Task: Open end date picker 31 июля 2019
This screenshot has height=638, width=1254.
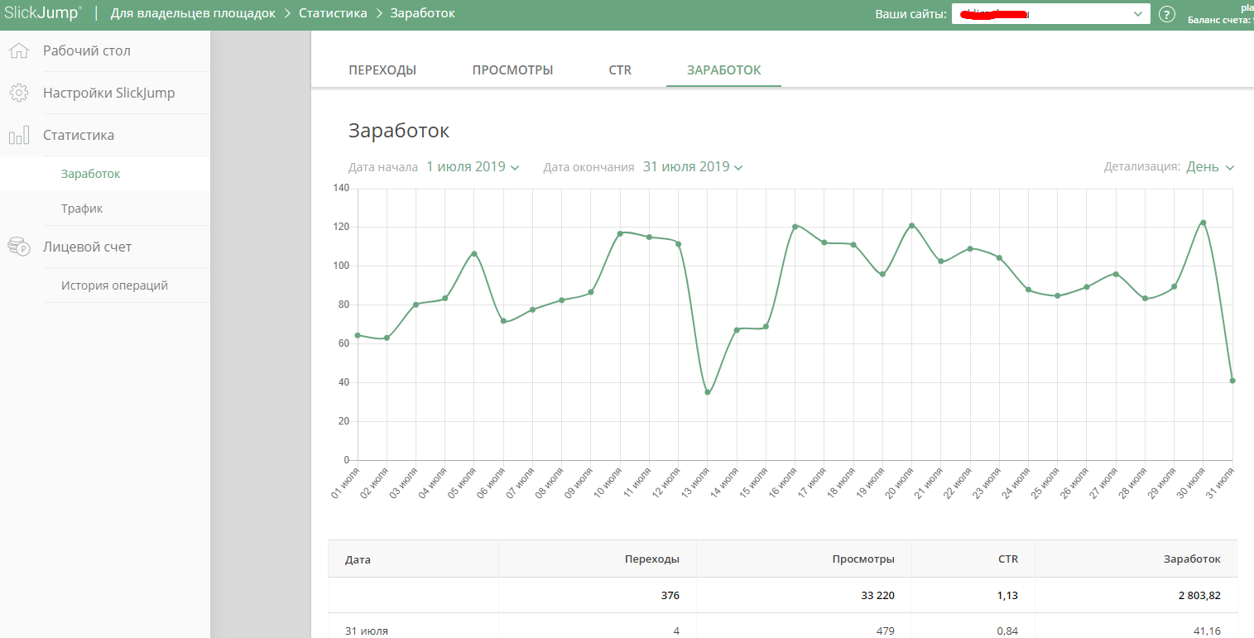Action: [693, 167]
